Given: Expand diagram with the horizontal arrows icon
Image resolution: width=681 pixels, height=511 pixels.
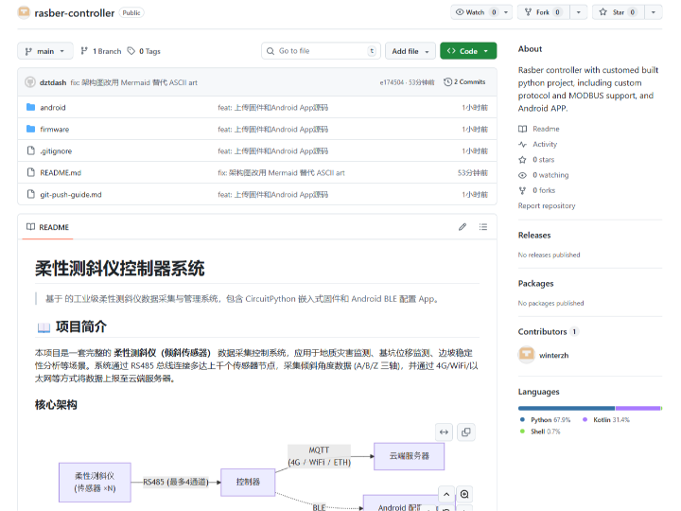Looking at the screenshot, I should coord(444,432).
